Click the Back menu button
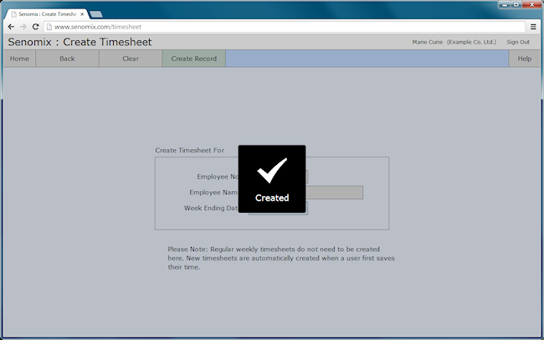 coord(67,59)
